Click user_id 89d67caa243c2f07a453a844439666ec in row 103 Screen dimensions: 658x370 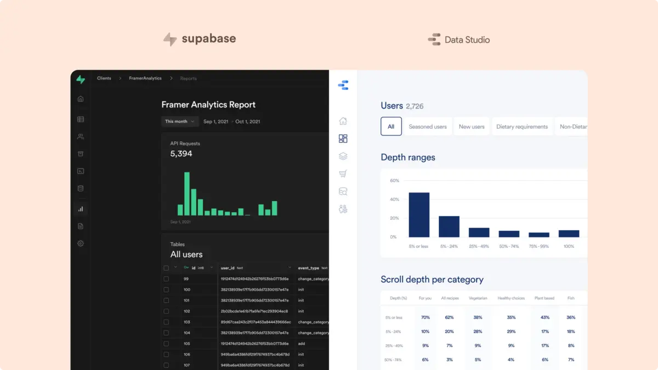(256, 322)
